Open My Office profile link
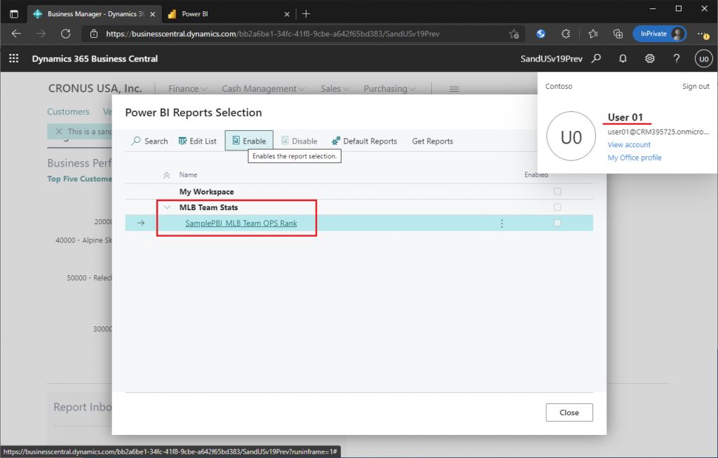The width and height of the screenshot is (718, 458). click(634, 158)
